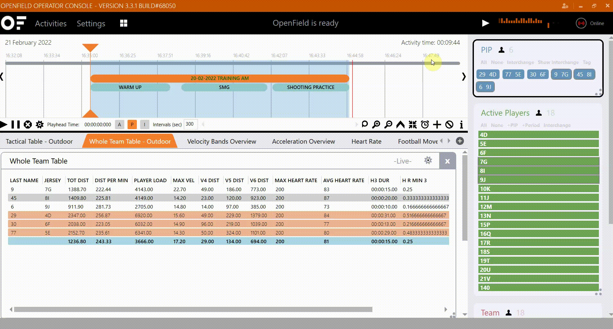Screen dimensions: 613x329
Task: Click the dashboard vertical scrollbar thumb
Action: [x=465, y=198]
